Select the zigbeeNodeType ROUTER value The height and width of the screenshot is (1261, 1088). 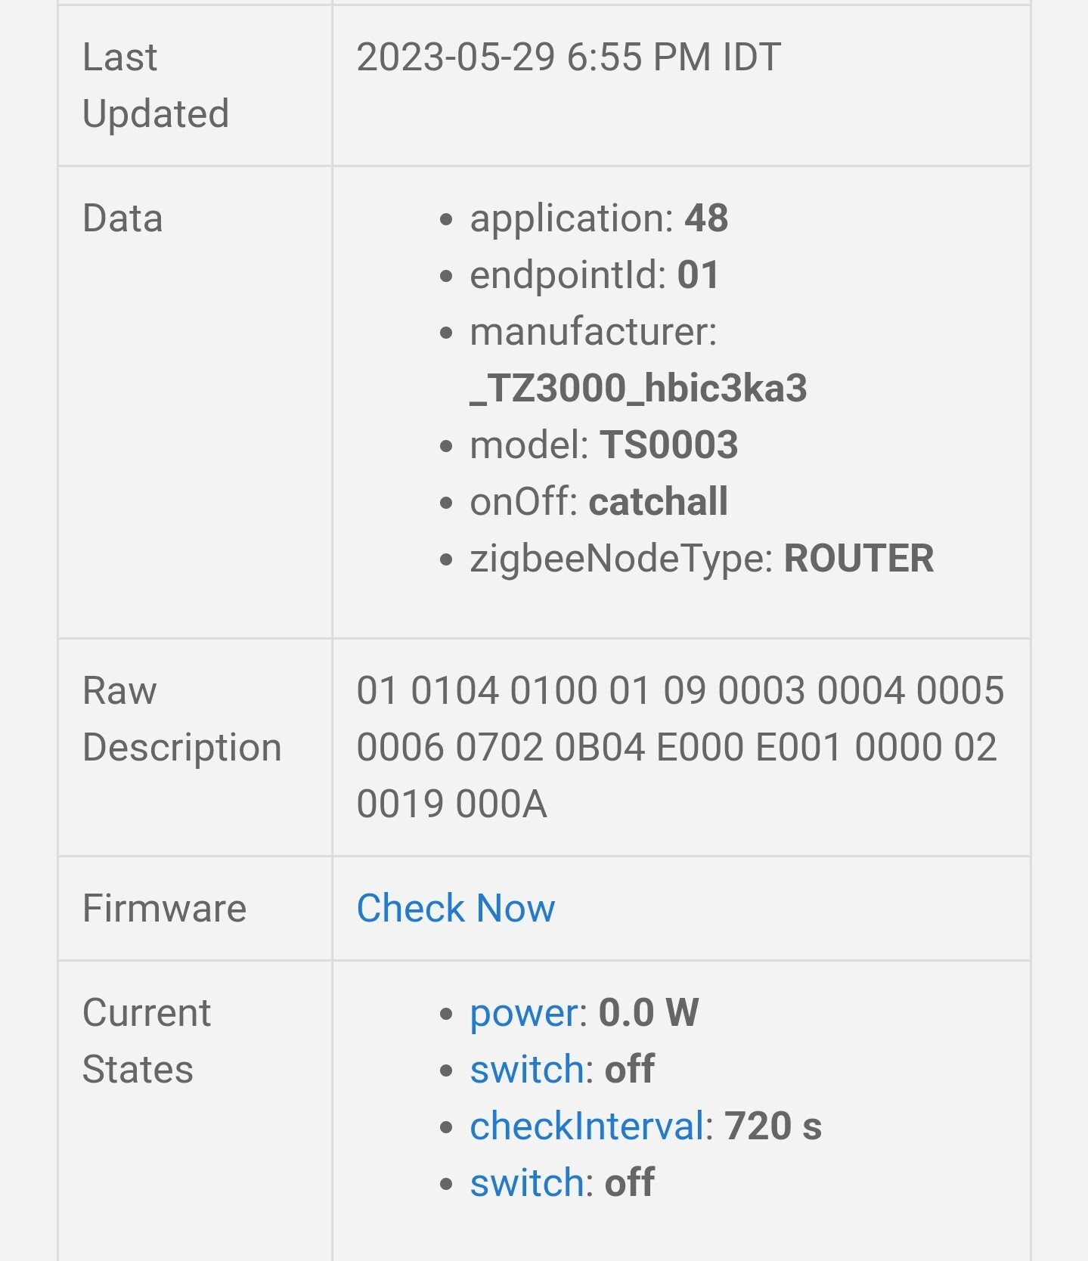coord(859,559)
